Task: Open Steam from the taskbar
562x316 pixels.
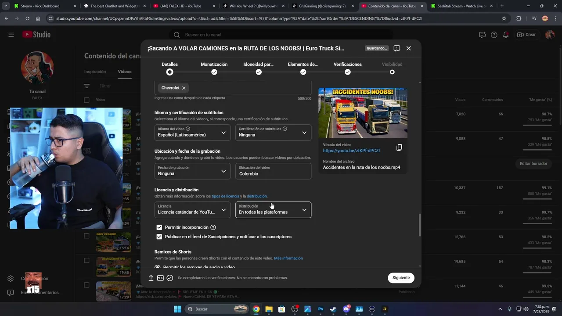Action: (x=333, y=309)
